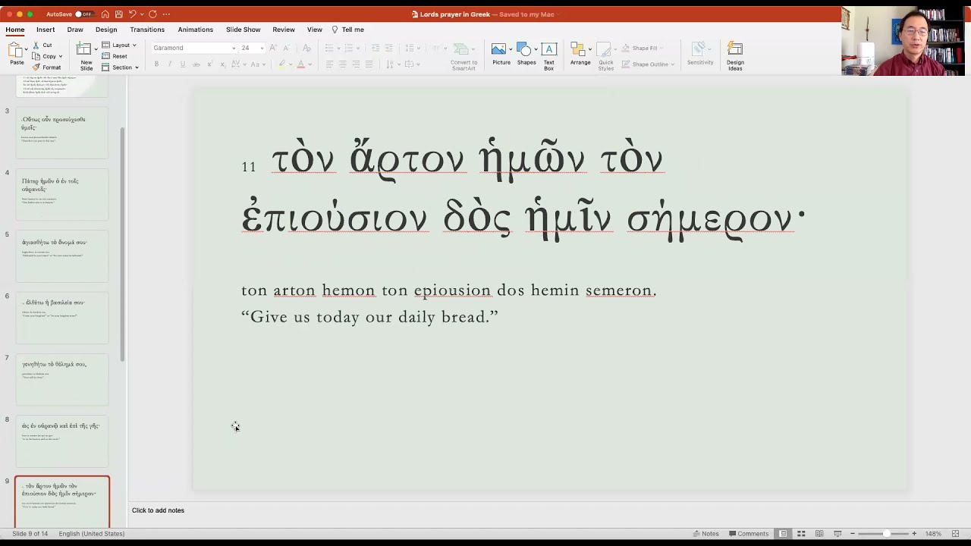Toggle strikethrough formatting
The height and width of the screenshot is (546, 971).
[196, 64]
